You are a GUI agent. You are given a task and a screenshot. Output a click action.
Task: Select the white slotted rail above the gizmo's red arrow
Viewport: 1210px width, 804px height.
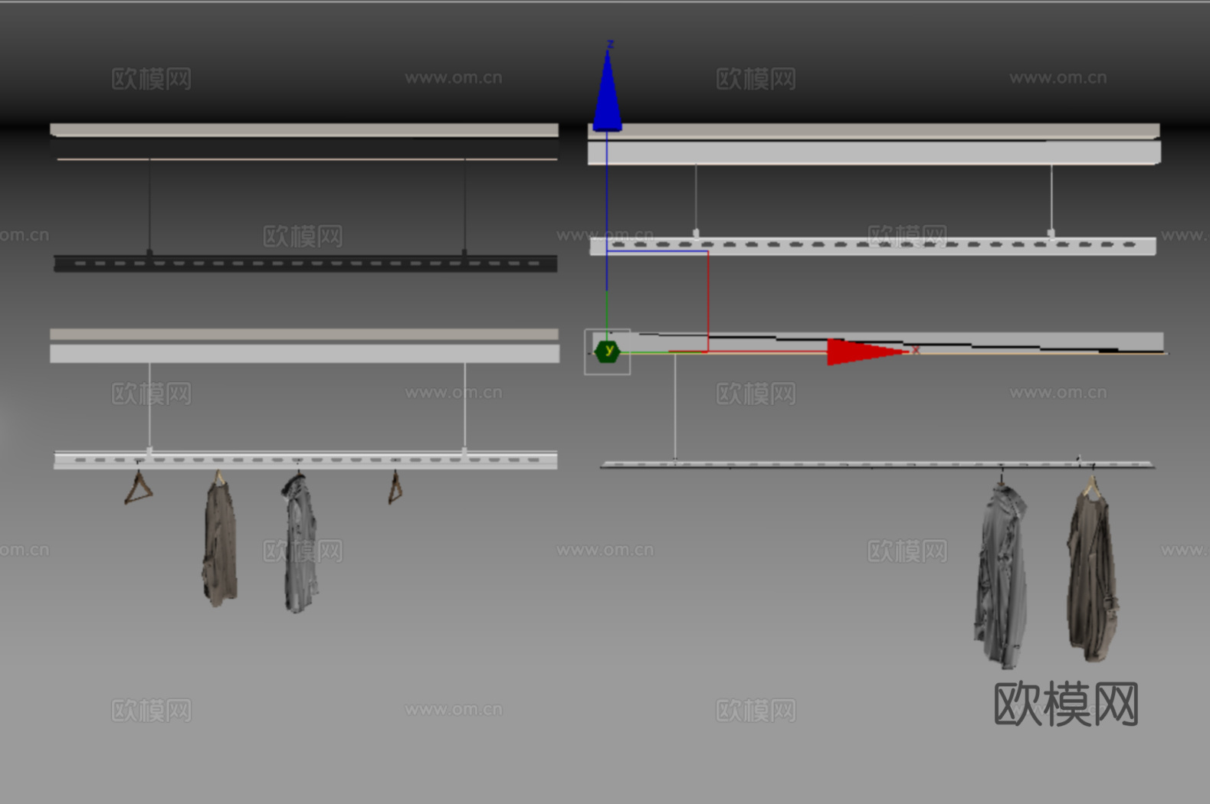(x=873, y=246)
